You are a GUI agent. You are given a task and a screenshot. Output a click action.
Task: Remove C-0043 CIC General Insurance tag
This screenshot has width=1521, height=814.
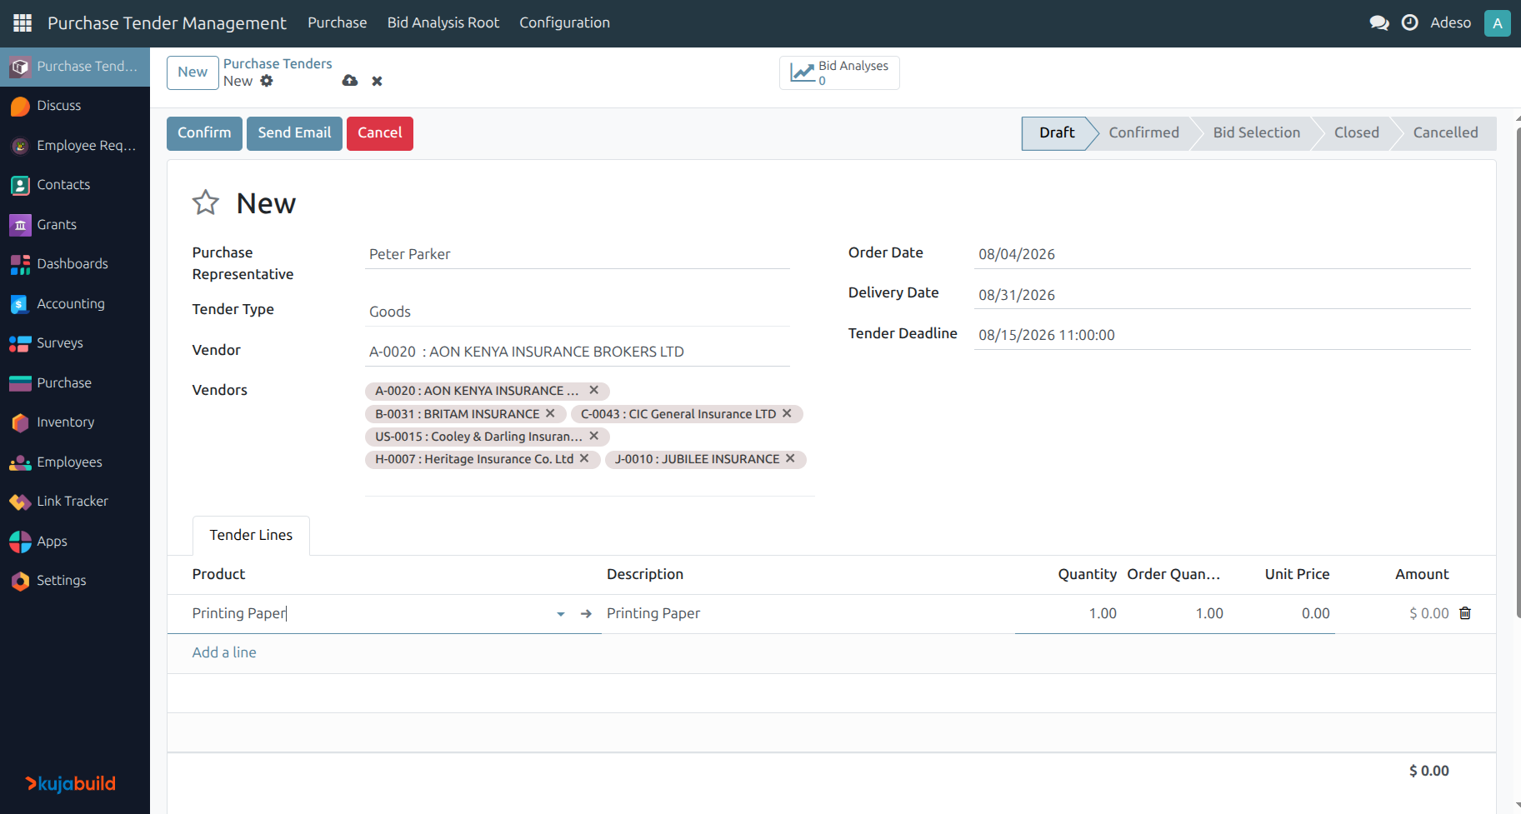tap(787, 413)
